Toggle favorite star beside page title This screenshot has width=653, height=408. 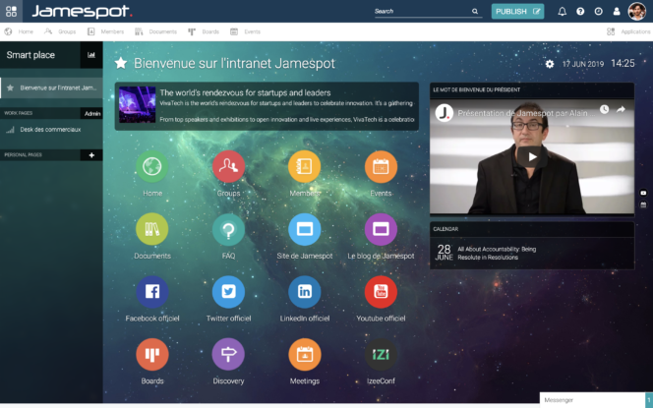[121, 64]
